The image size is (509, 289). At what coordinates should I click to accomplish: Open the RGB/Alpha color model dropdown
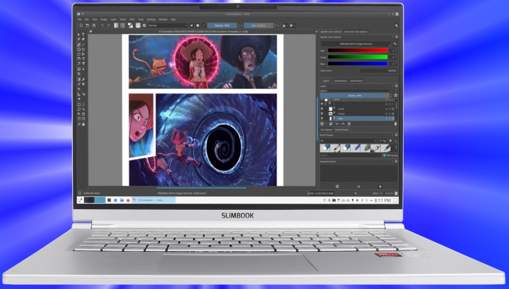[x=356, y=44]
